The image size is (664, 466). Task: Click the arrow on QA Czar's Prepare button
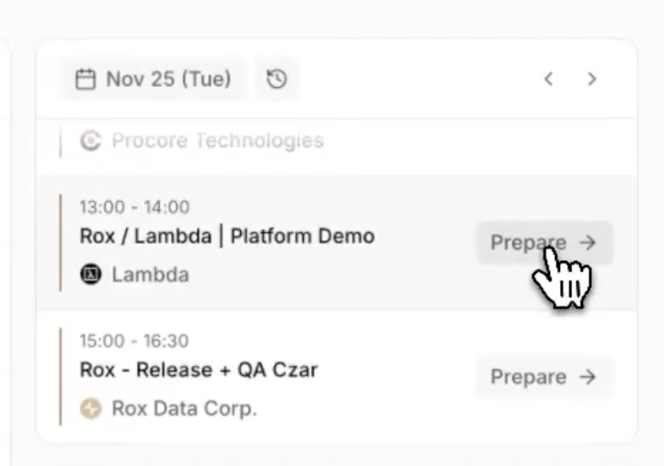tap(587, 377)
